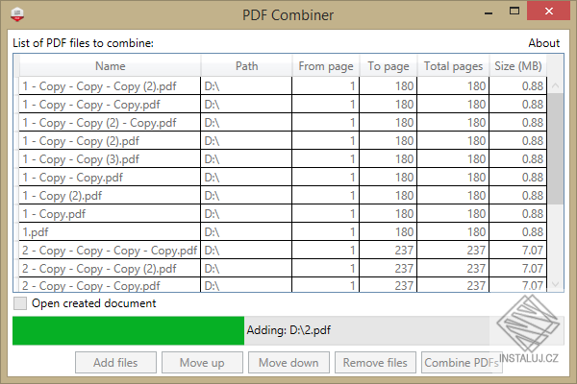Click the To page cell of 1.pdf
The height and width of the screenshot is (384, 577).
(x=389, y=232)
